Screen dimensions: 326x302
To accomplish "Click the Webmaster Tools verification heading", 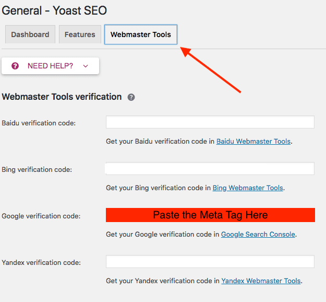I will pos(62,97).
